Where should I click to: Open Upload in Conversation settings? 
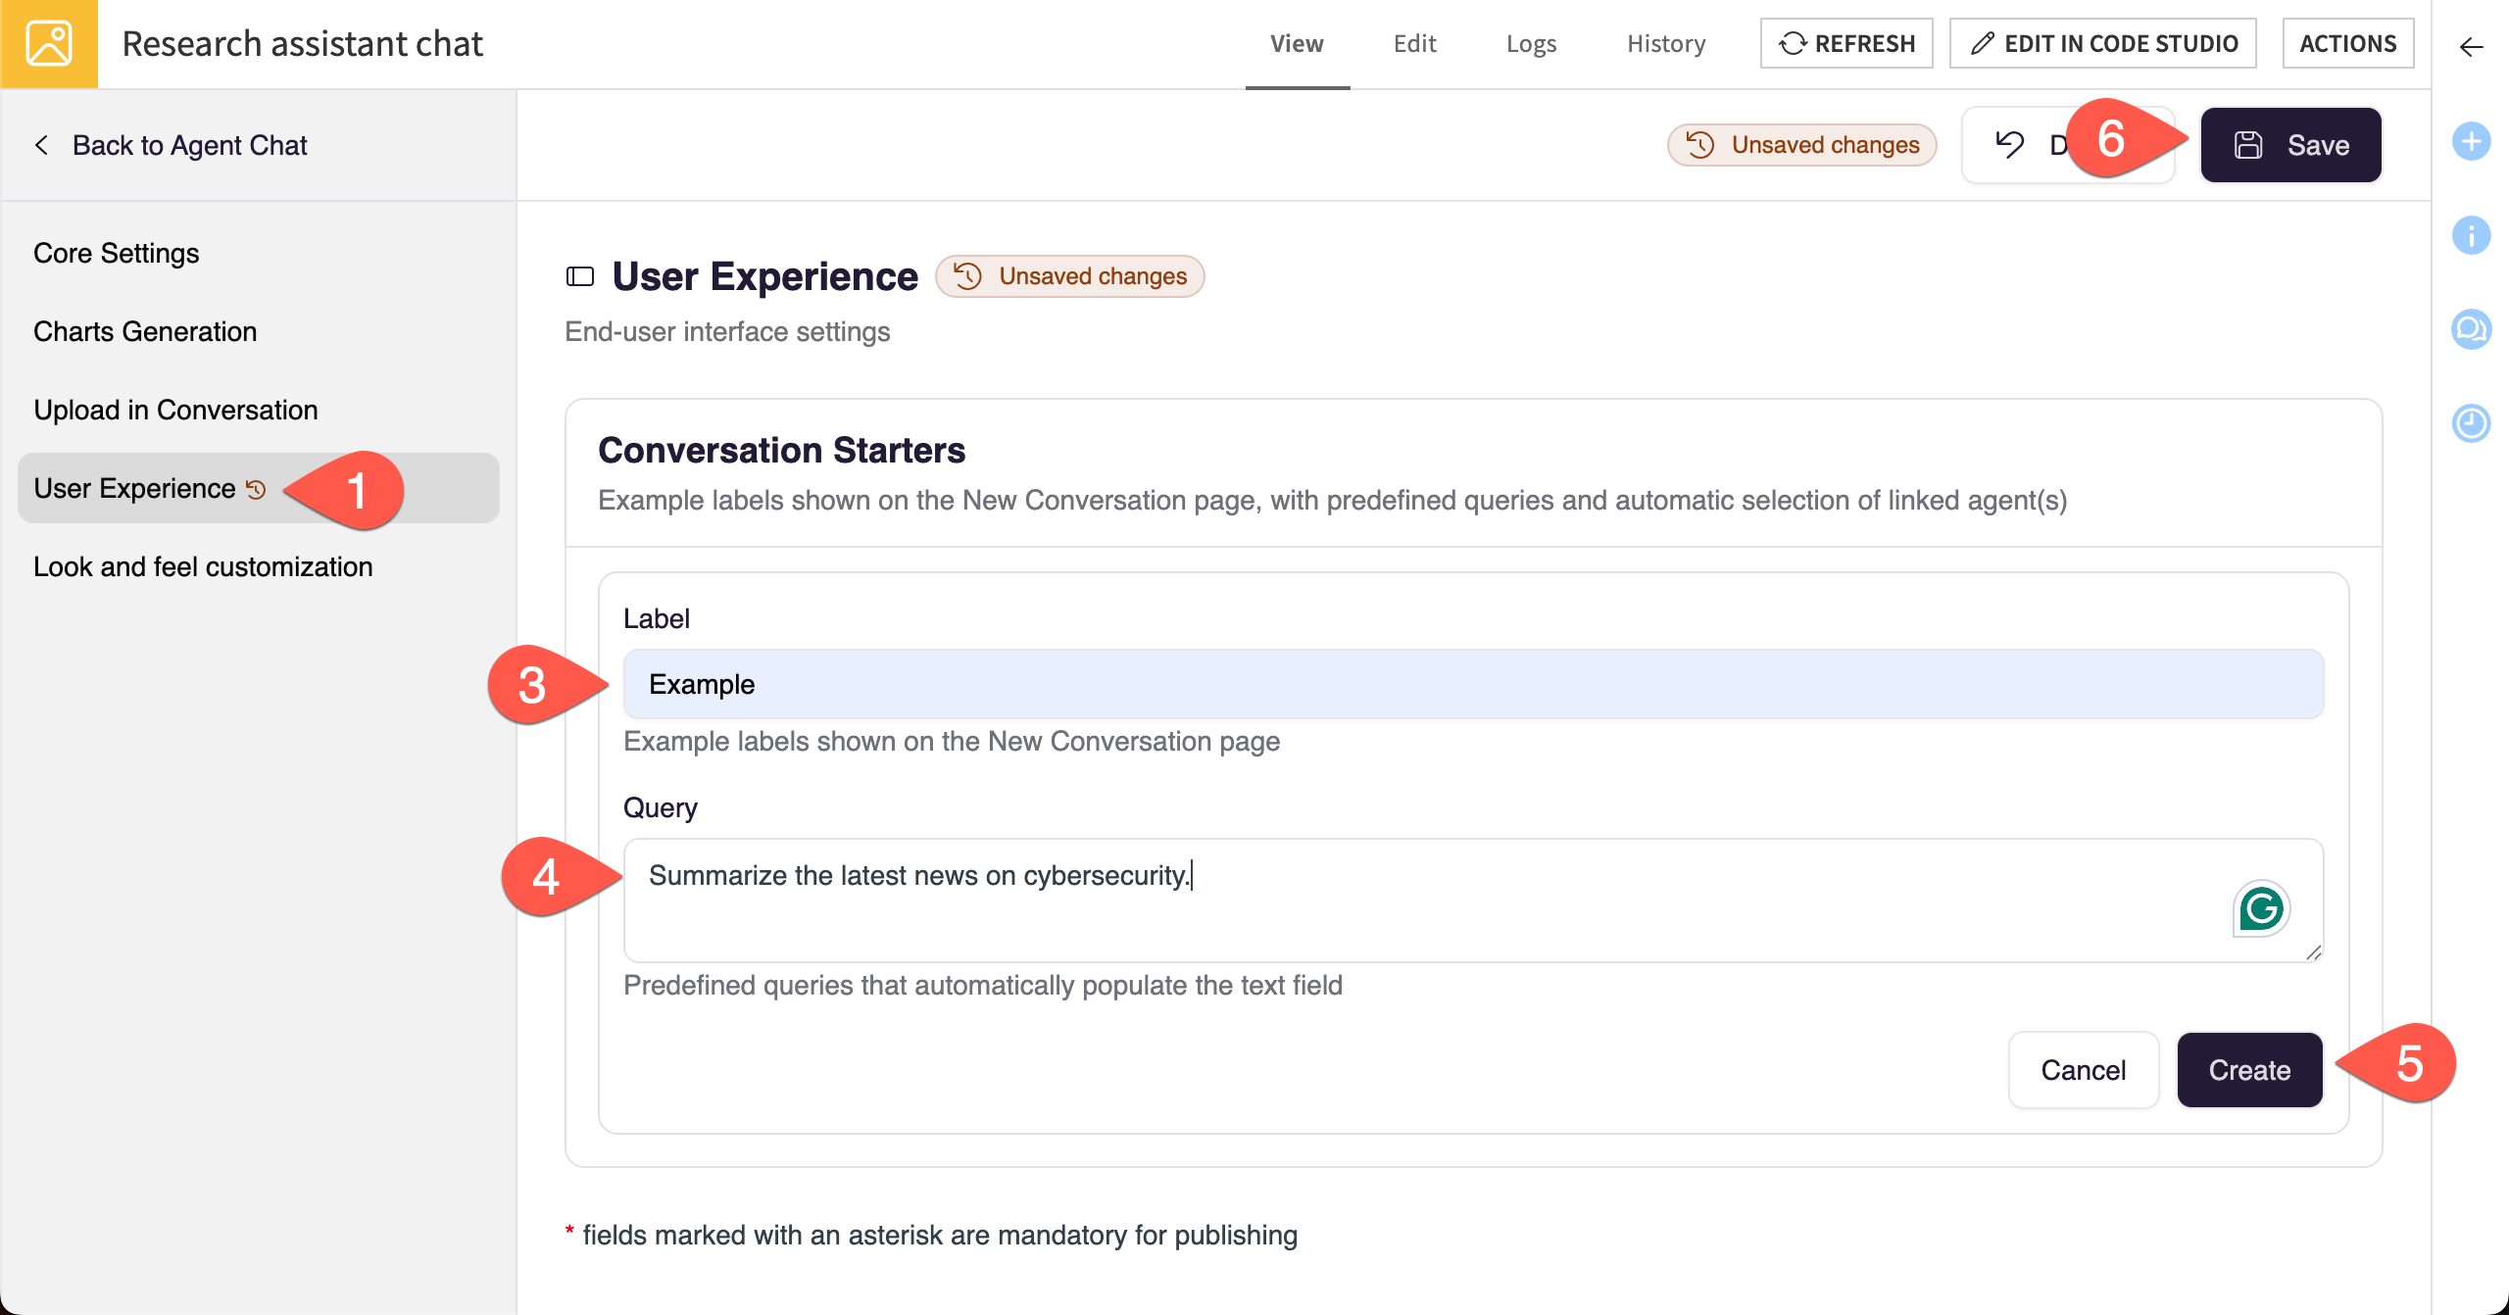[x=175, y=410]
